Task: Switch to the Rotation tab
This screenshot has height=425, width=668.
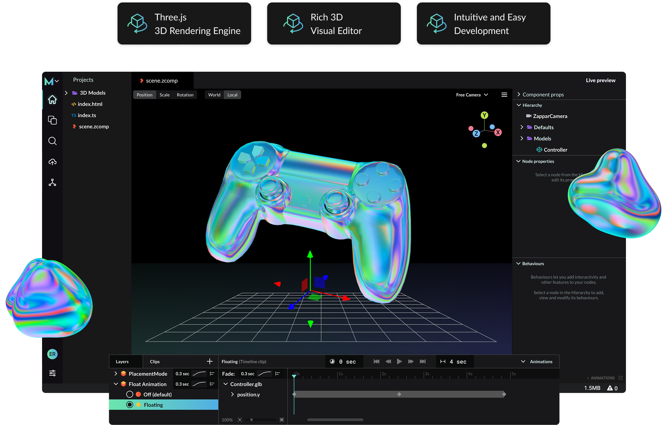Action: (185, 95)
